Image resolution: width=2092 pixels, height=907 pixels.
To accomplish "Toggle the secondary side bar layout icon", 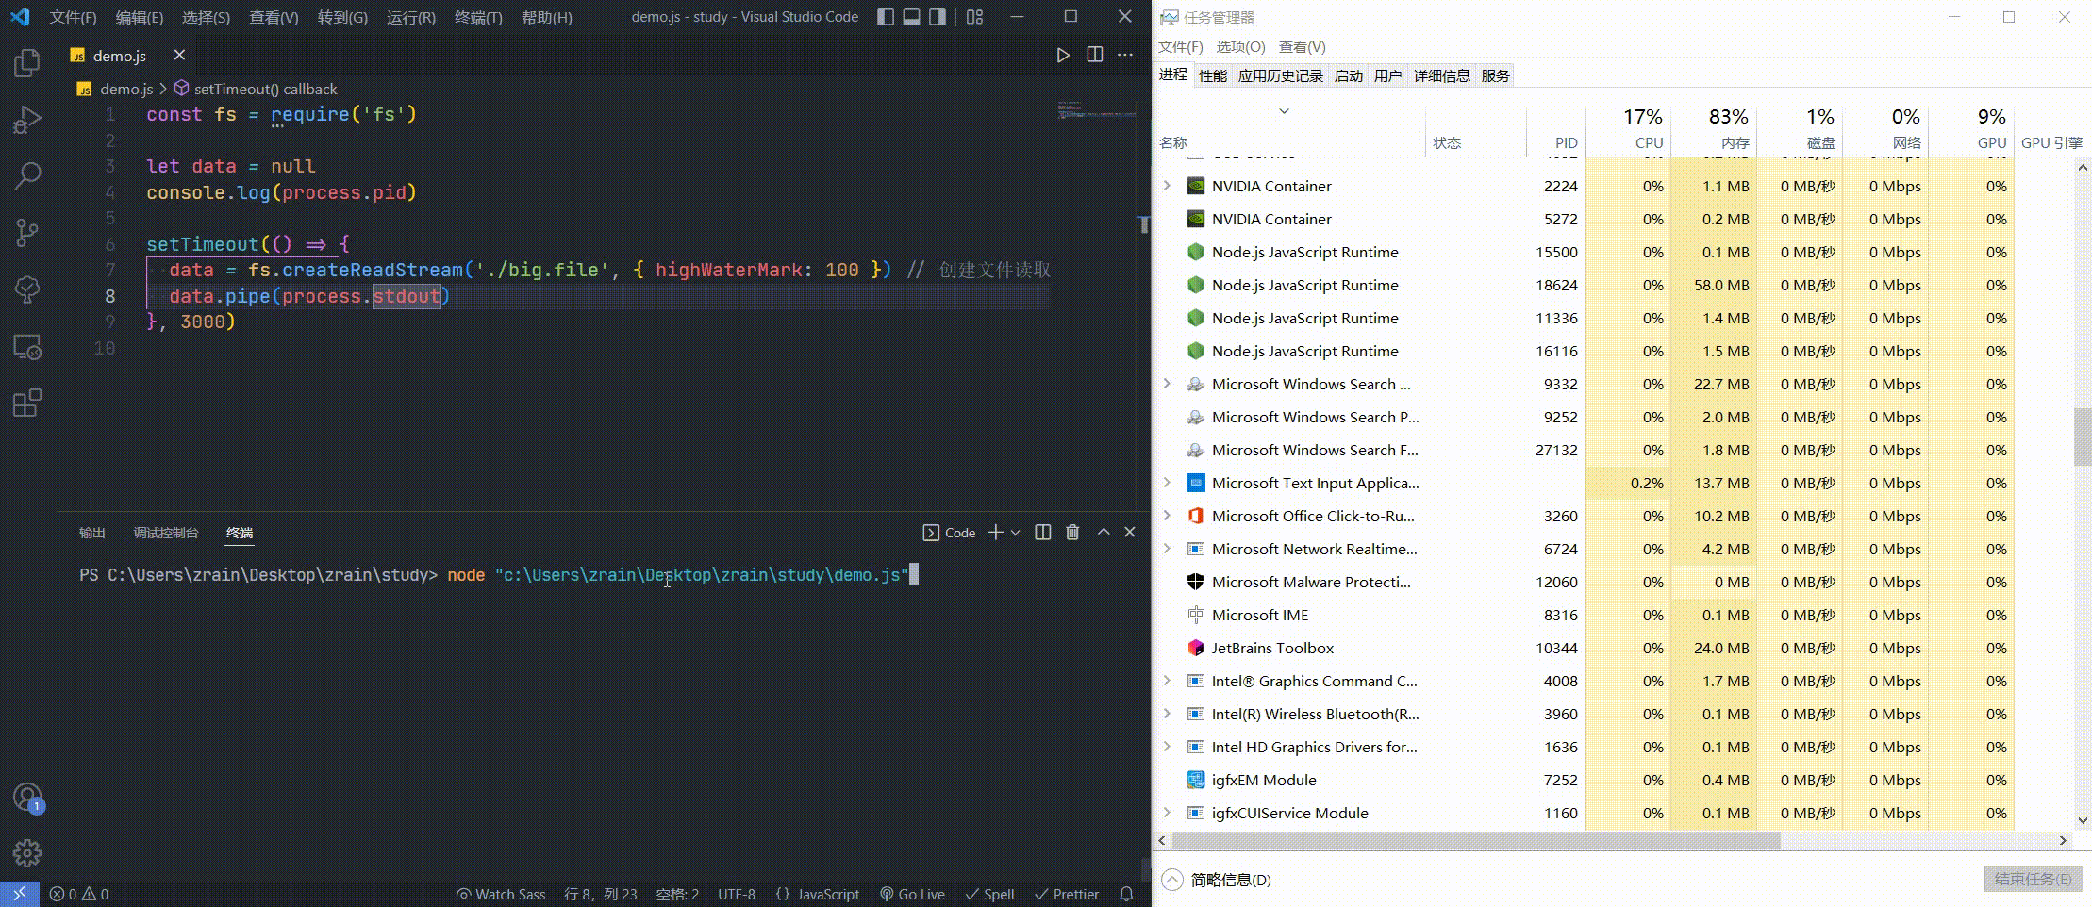I will coord(938,17).
